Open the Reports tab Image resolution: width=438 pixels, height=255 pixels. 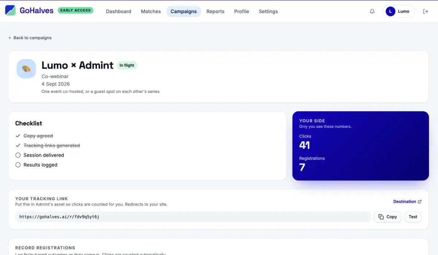pos(215,11)
